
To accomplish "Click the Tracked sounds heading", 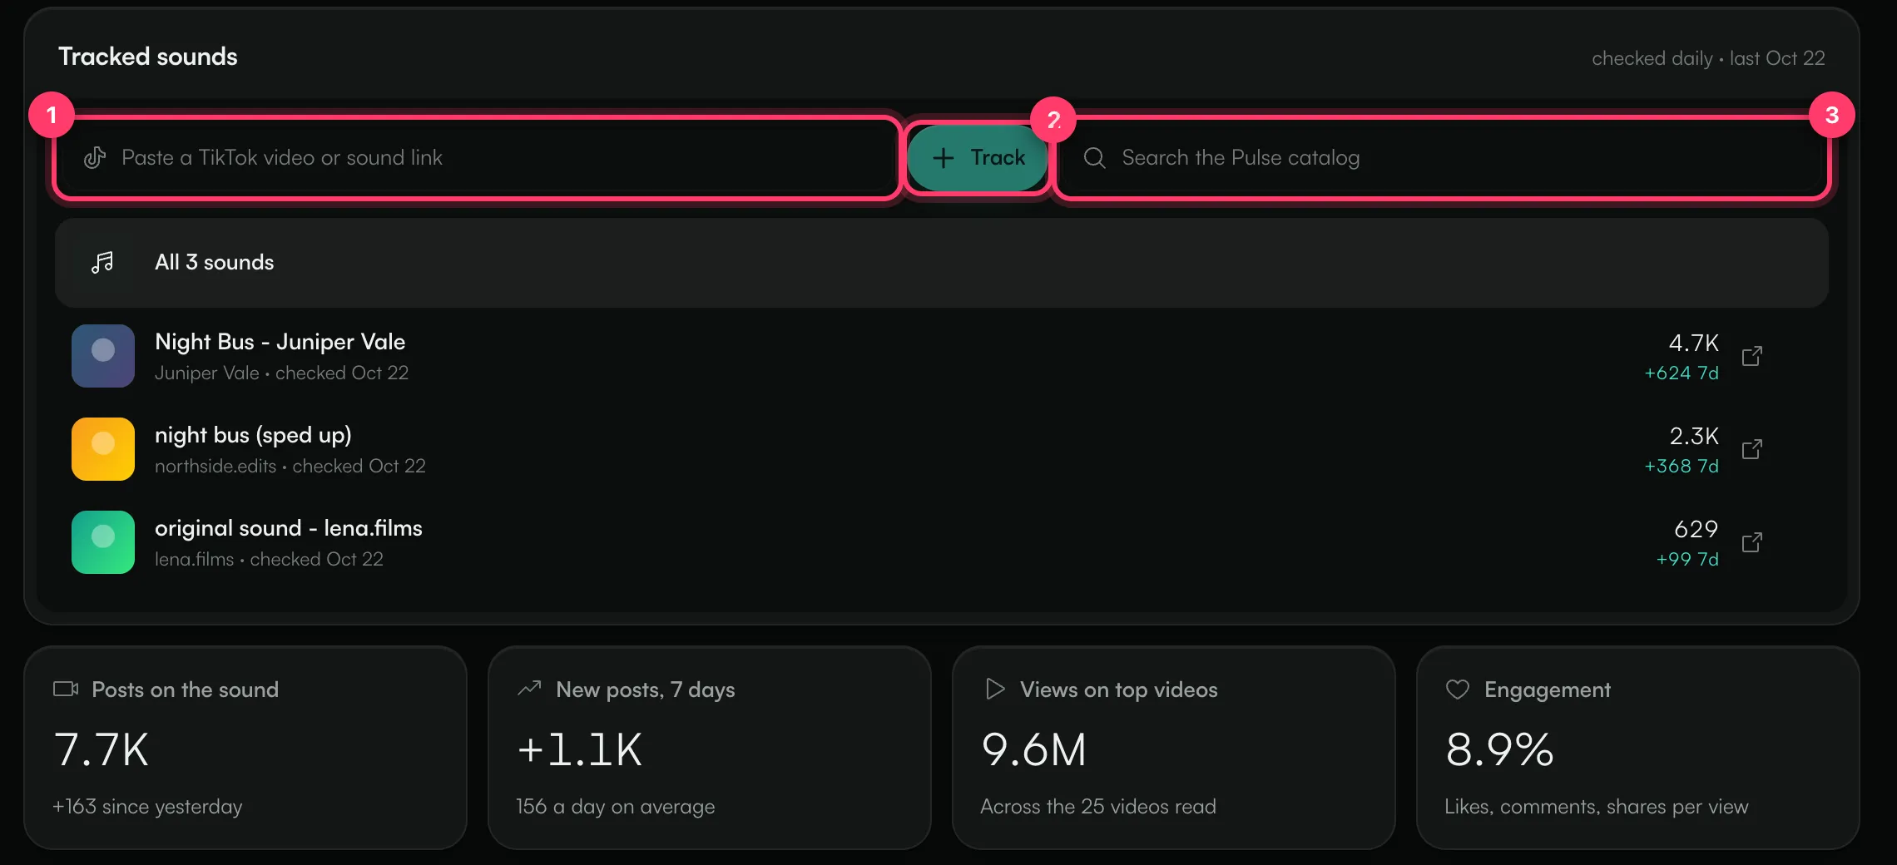I will tap(148, 57).
